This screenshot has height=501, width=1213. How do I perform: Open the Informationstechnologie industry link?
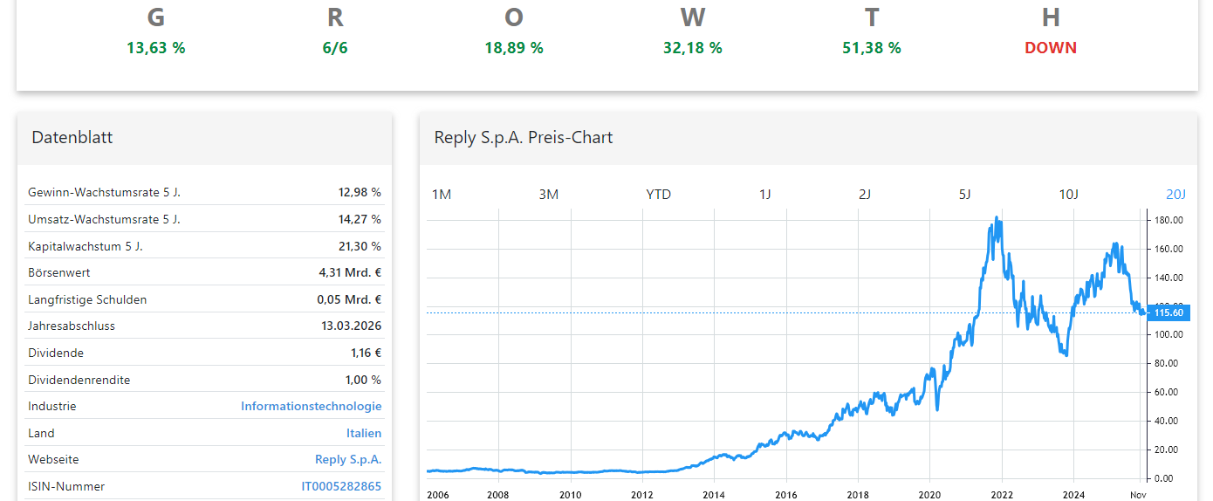click(x=311, y=406)
